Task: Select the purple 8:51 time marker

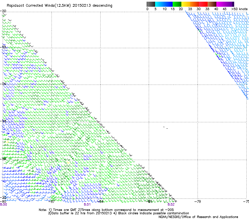Action: pos(87,205)
